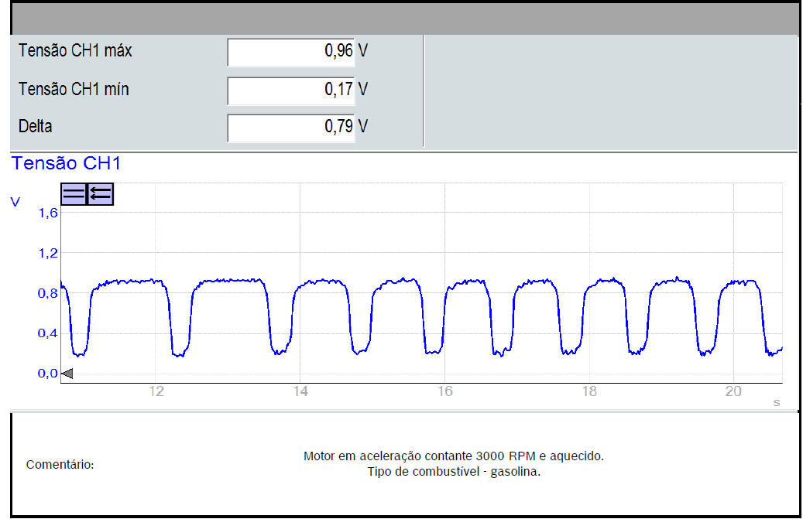Click the horizontal lines cursor icon
This screenshot has width=803, height=519.
coord(74,194)
